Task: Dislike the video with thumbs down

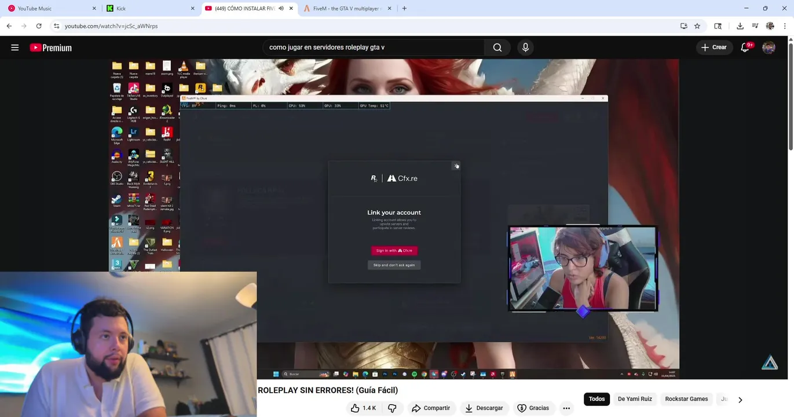Action: 392,408
